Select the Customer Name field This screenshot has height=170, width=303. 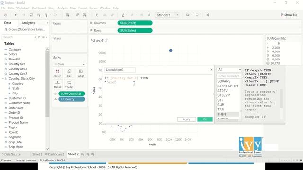[x=19, y=103]
